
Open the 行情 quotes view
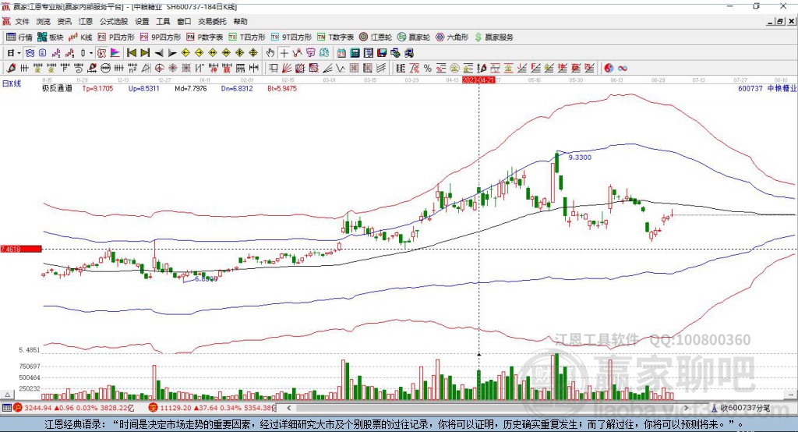19,37
